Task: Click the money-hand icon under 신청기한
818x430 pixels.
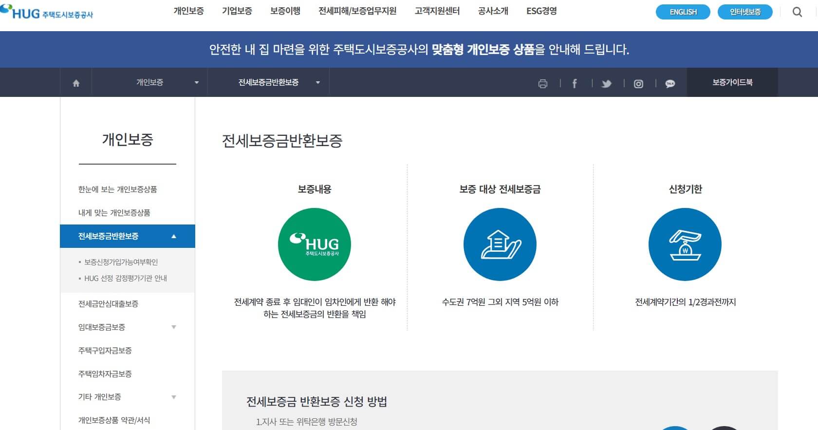Action: pos(685,244)
